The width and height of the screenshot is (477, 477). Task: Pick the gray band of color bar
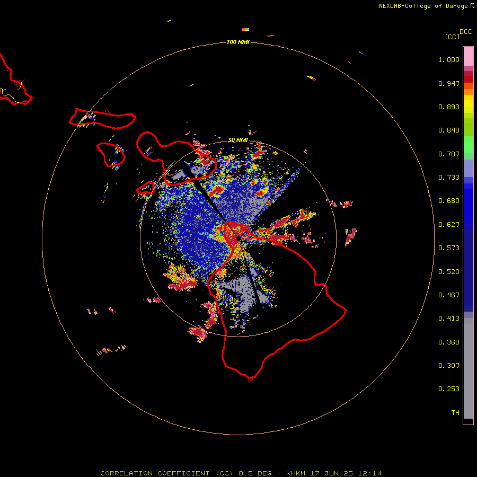pos(468,368)
